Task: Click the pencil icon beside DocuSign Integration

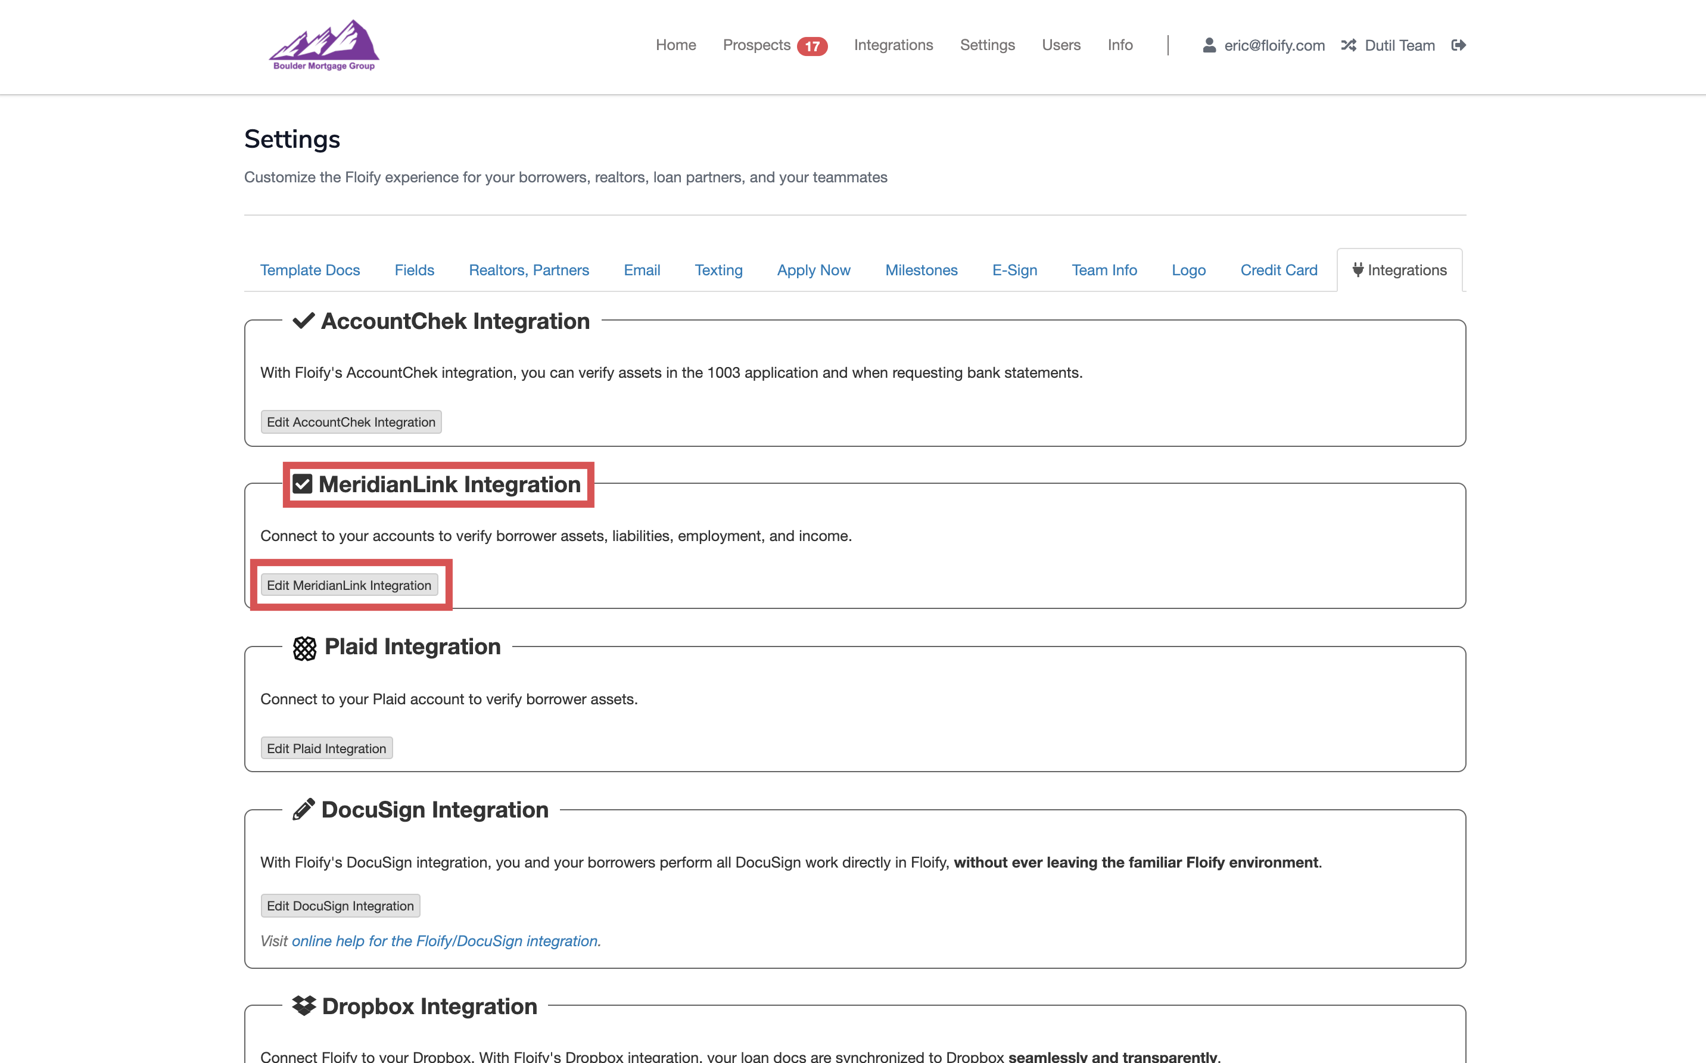Action: [x=304, y=810]
